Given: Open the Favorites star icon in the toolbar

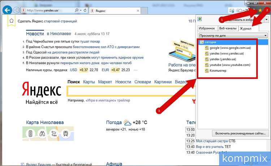Looking at the screenshot, I should tap(260, 10).
